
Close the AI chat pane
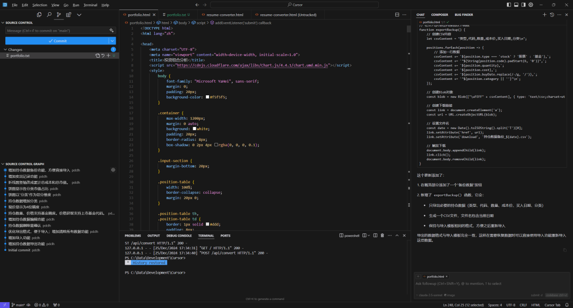click(567, 15)
